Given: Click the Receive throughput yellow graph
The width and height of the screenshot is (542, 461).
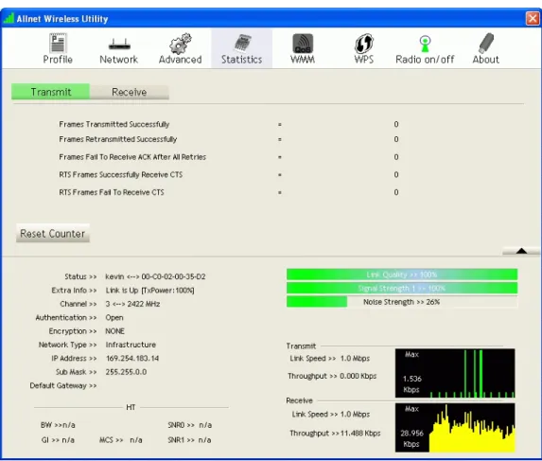Looking at the screenshot, I should (455, 428).
